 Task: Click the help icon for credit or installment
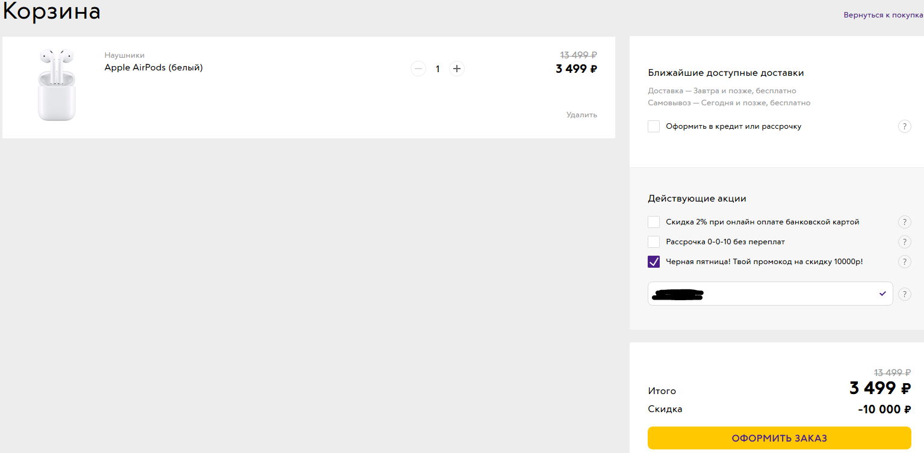(904, 126)
